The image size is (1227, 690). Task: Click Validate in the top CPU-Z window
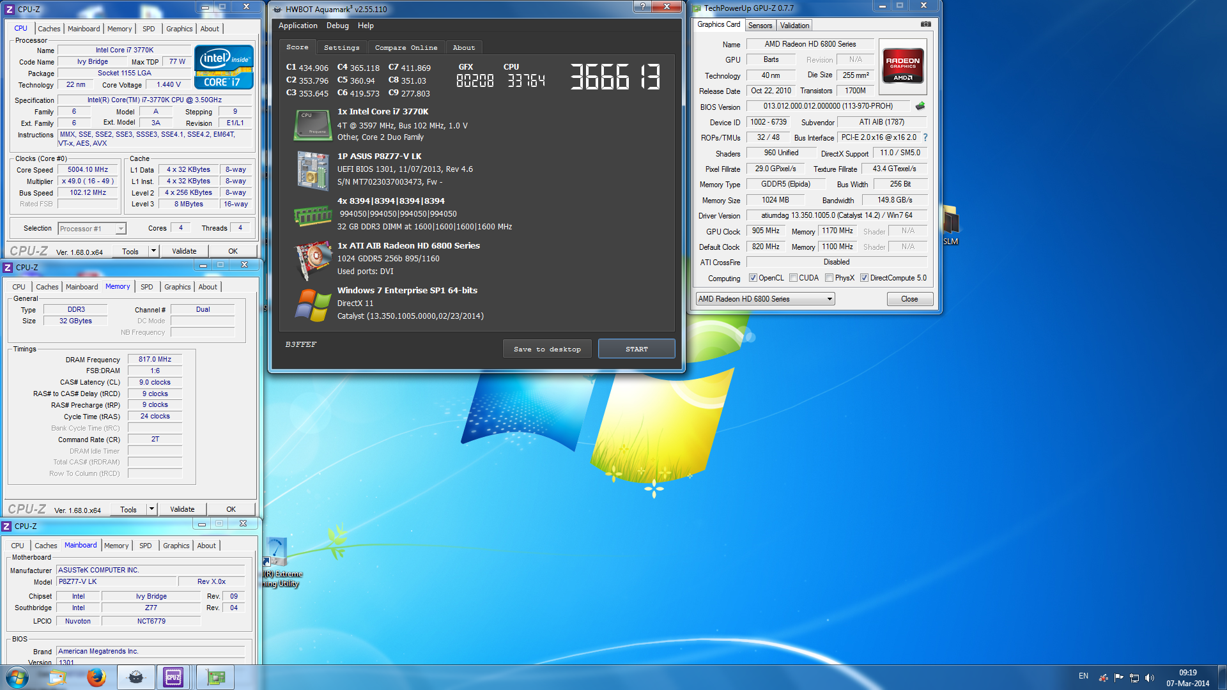click(x=184, y=251)
